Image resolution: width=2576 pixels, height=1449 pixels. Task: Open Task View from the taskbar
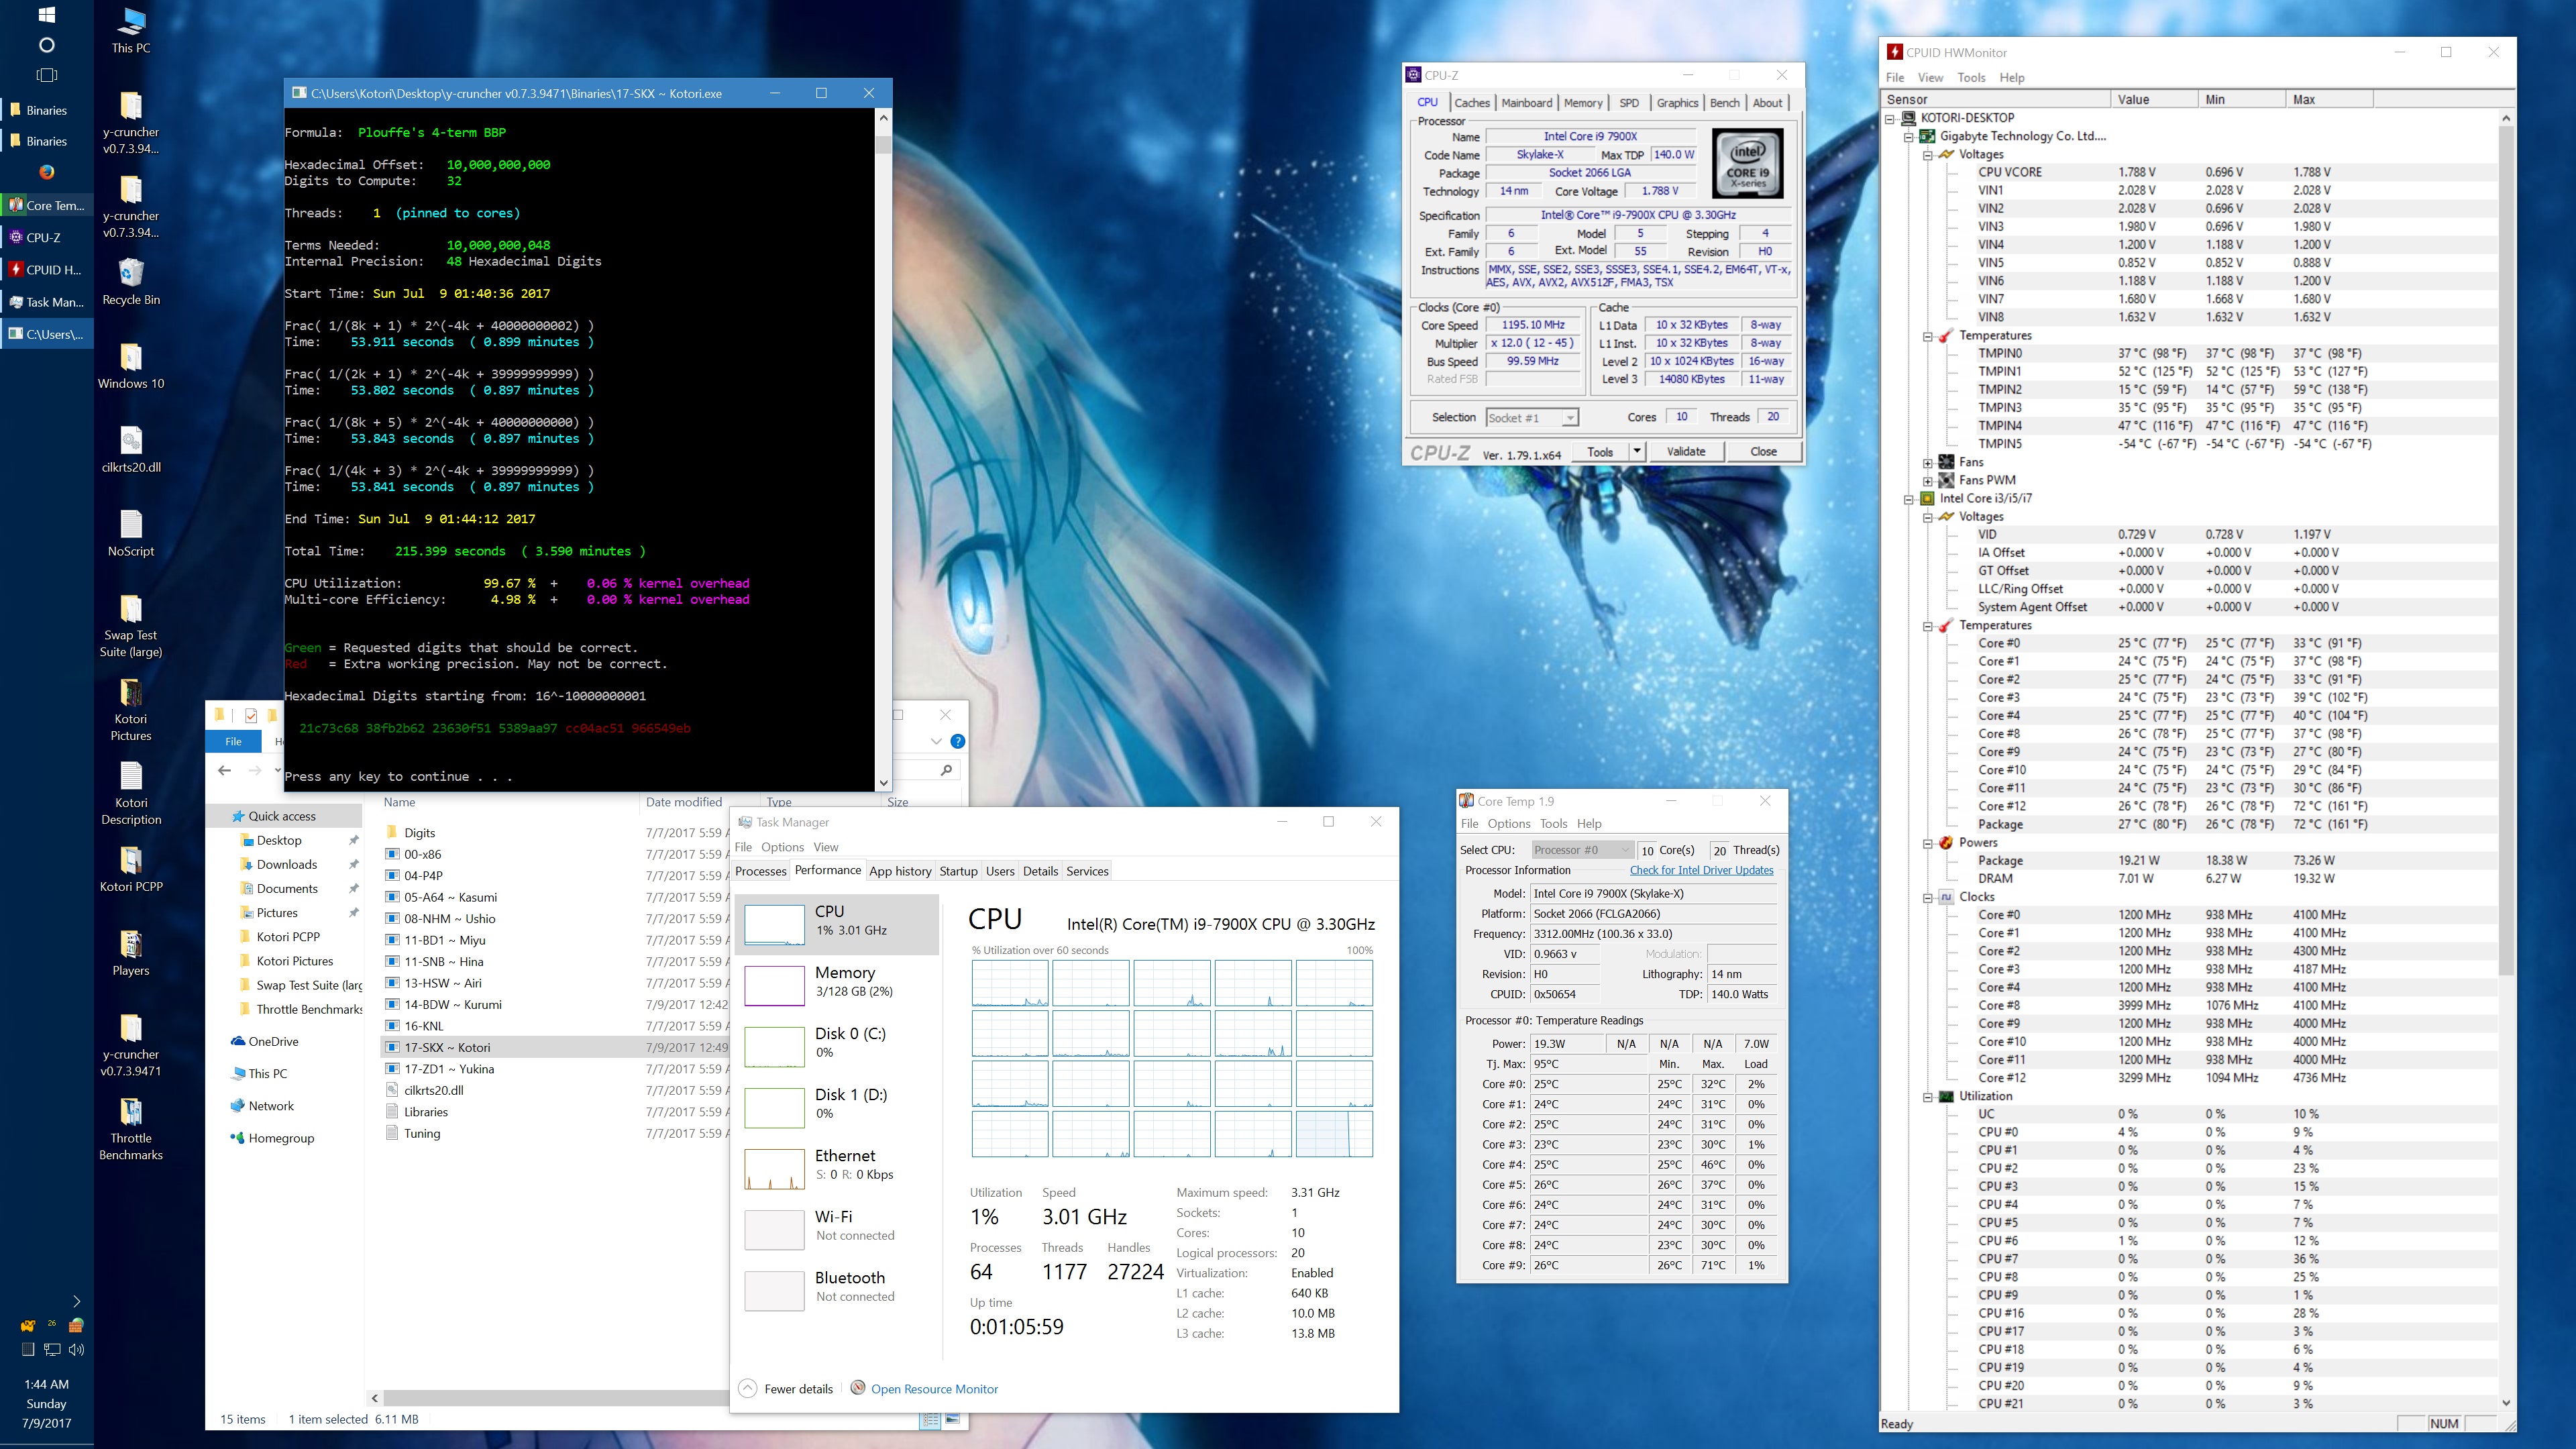(46, 75)
